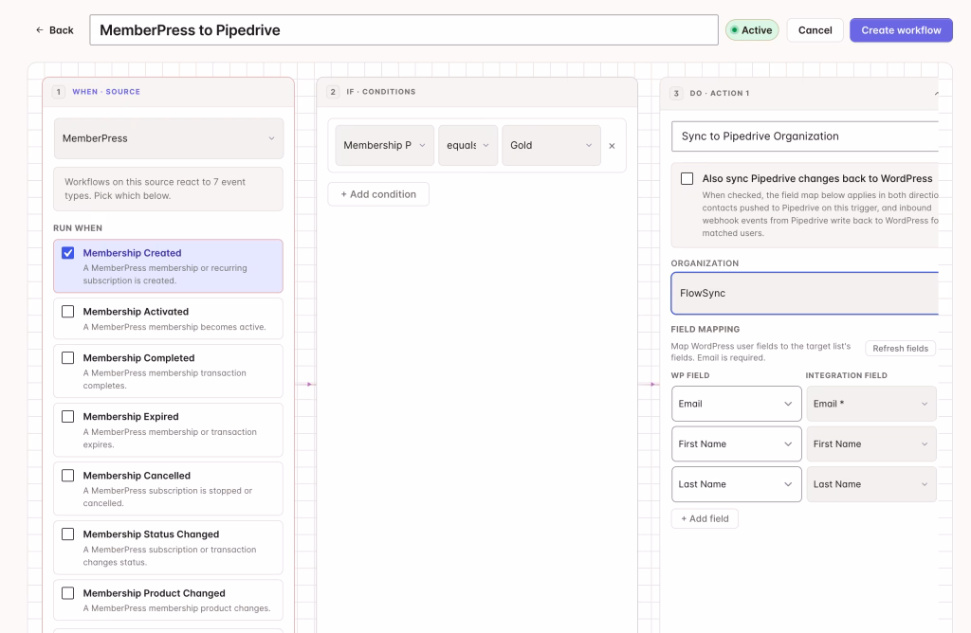
Task: Open Sync to Pipedrive Organization action selector
Action: point(804,136)
